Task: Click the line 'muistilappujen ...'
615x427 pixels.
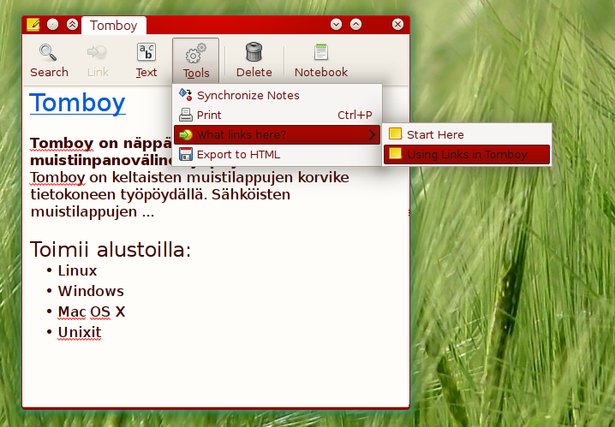Action: point(93,211)
